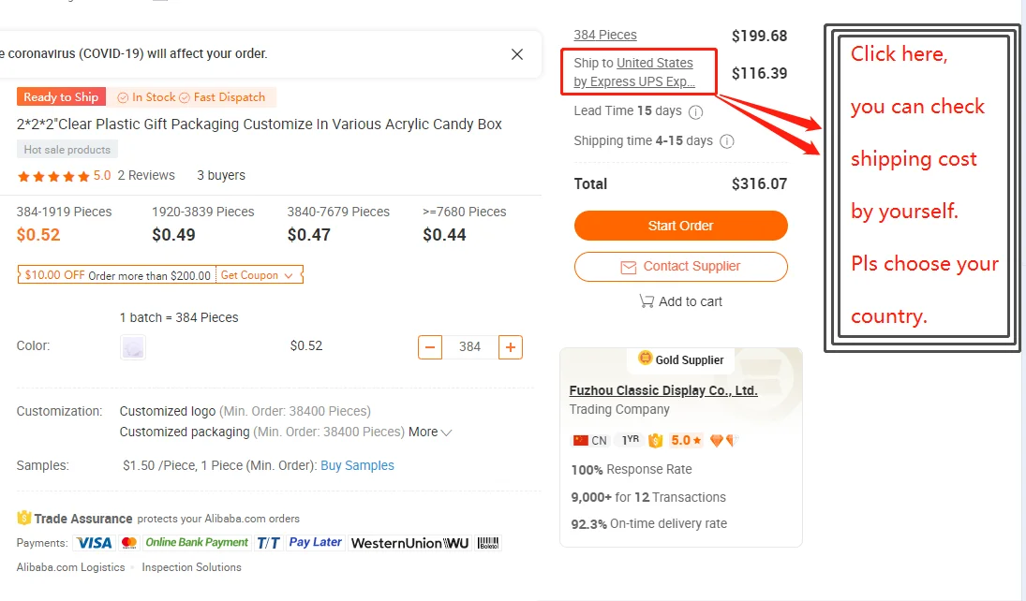Click the Trade Assurance shield icon

click(x=24, y=518)
